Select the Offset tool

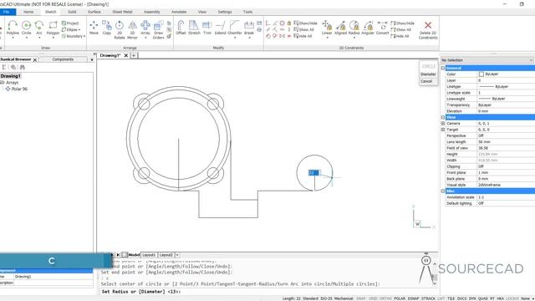click(x=181, y=28)
